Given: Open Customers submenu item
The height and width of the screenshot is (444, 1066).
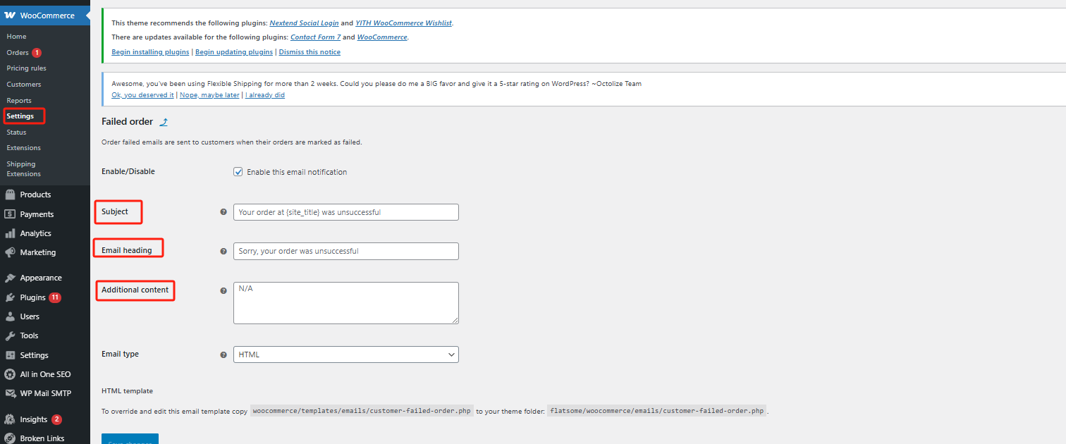Looking at the screenshot, I should 24,85.
